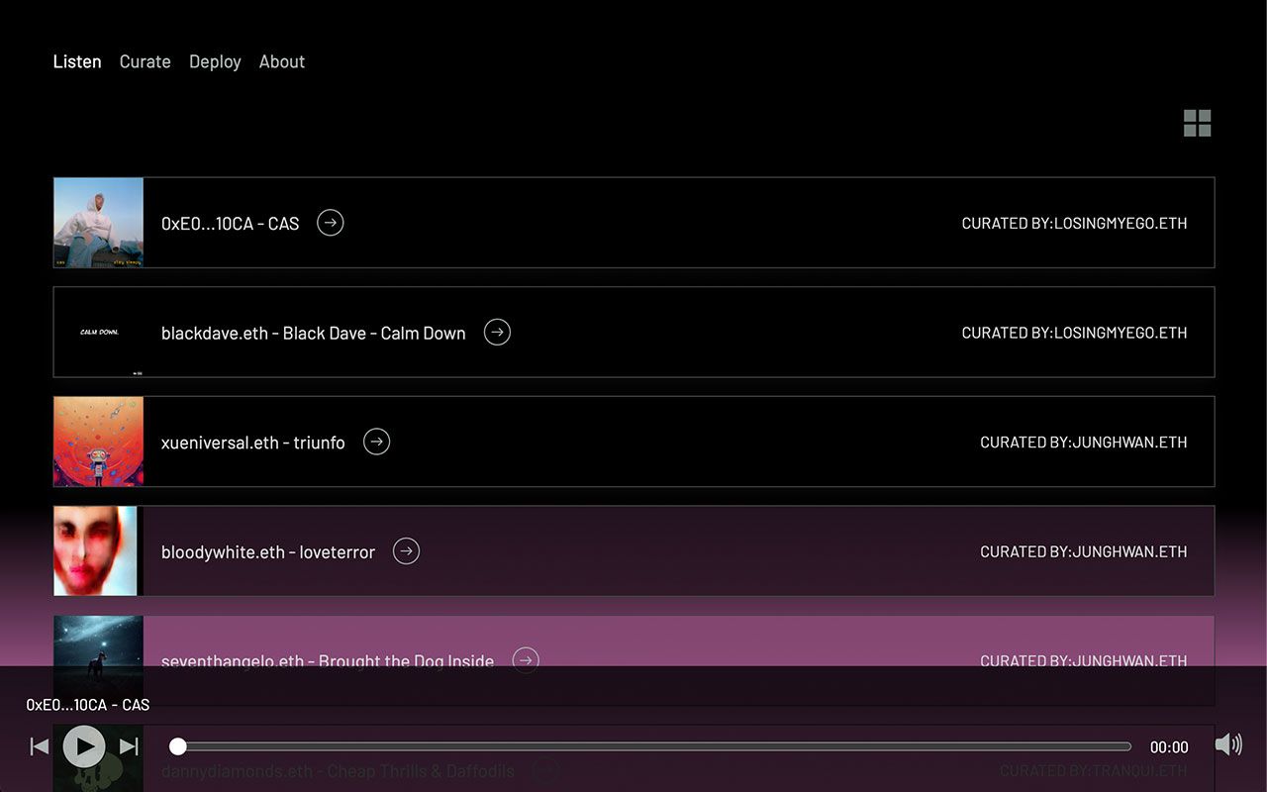
Task: Open arrow icon for 0xE0...10CA - CAS
Action: 331,223
